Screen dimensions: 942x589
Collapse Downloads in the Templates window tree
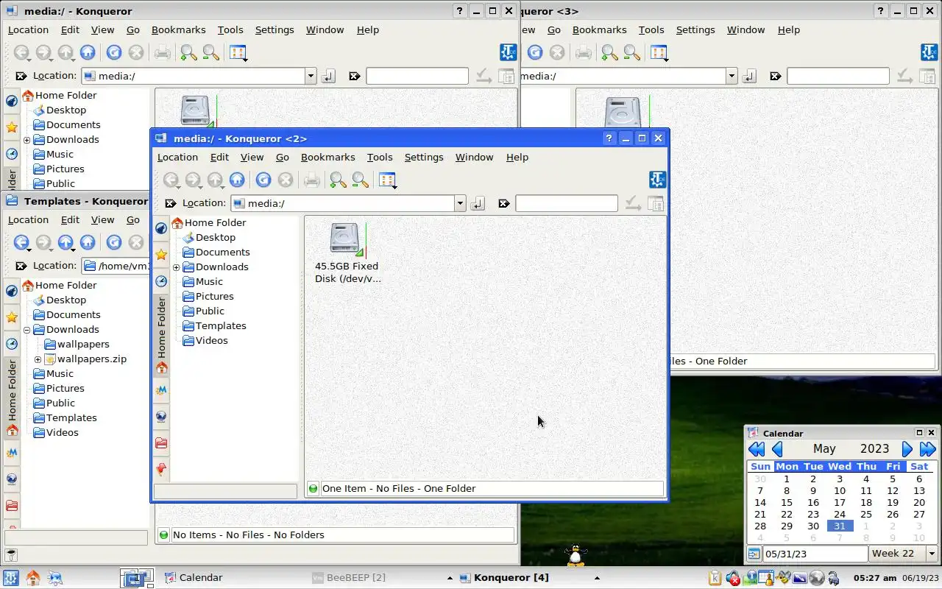click(27, 330)
